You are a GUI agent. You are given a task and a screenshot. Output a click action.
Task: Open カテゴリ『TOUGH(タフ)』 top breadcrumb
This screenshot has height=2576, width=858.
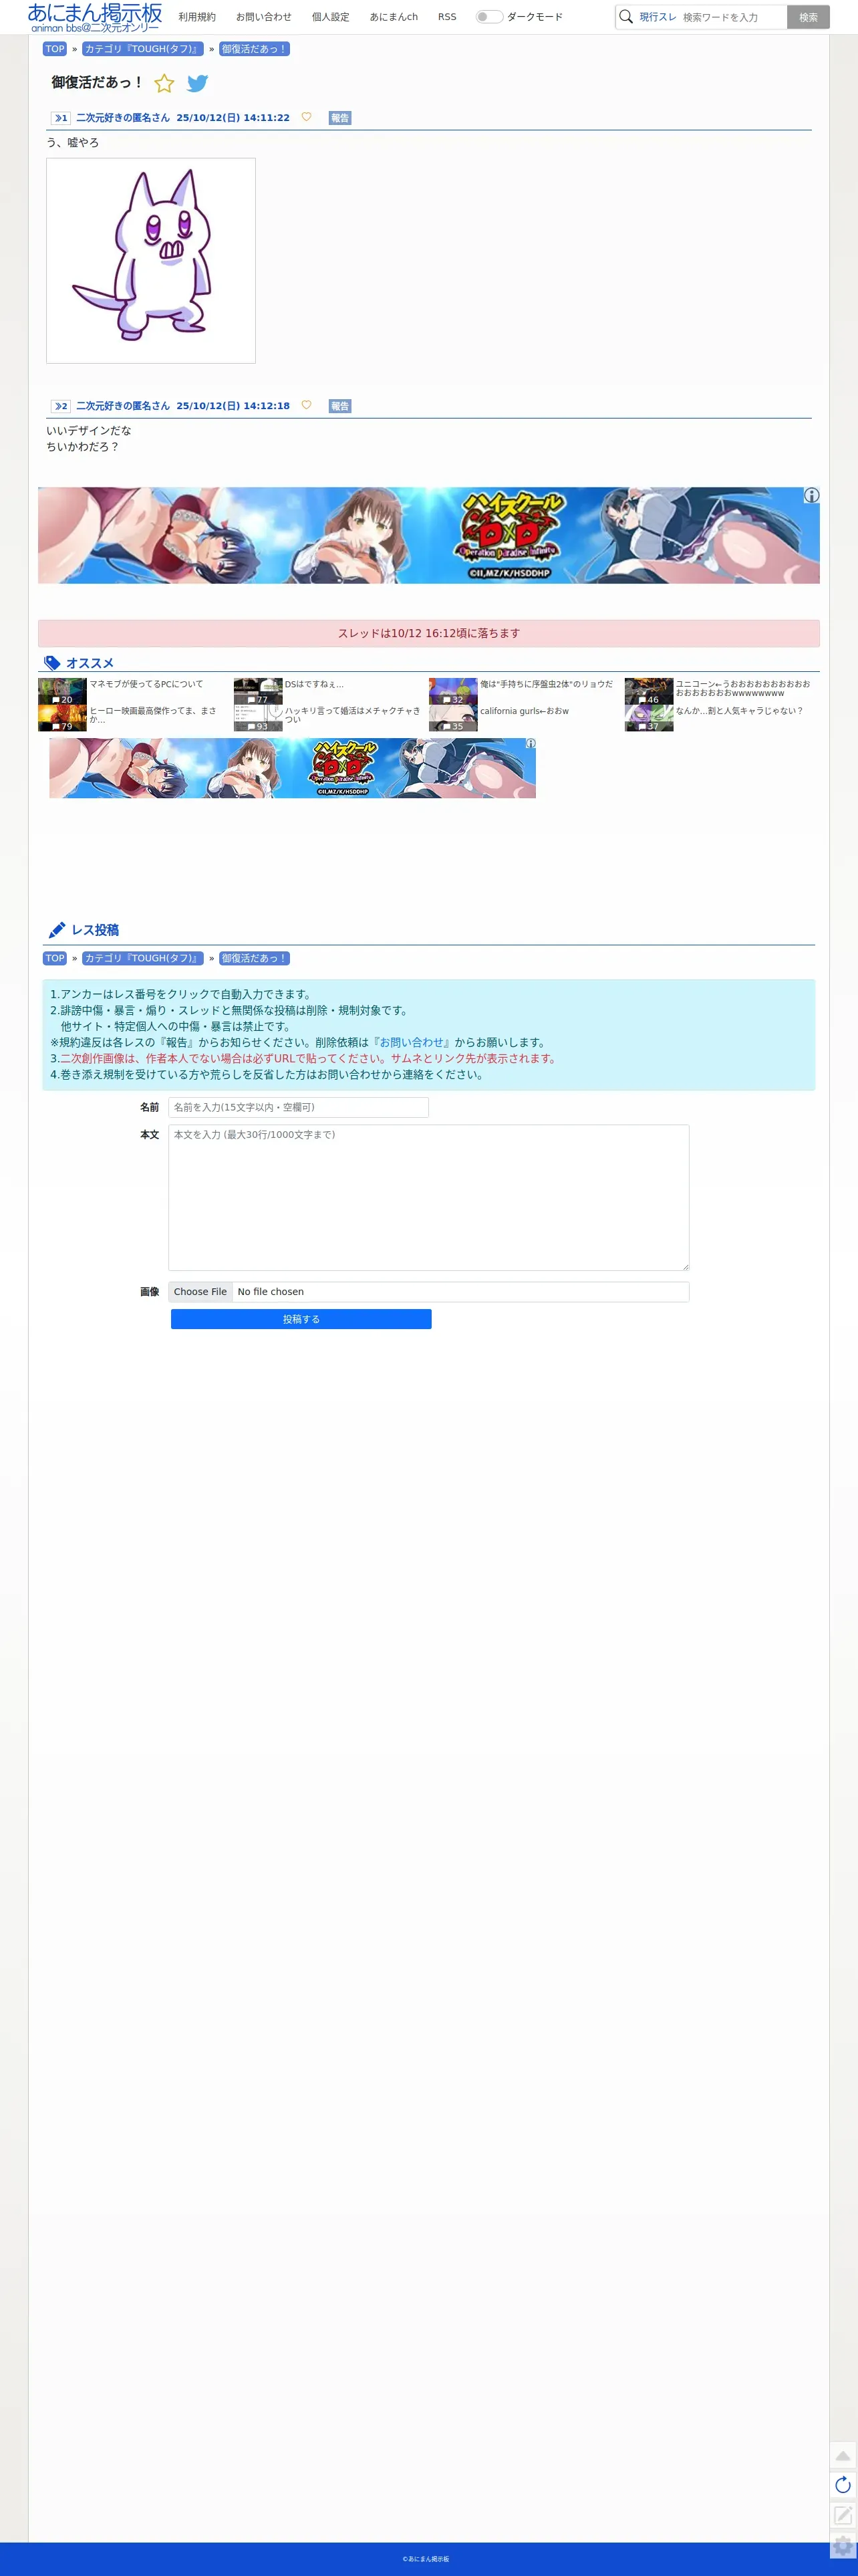[x=142, y=49]
